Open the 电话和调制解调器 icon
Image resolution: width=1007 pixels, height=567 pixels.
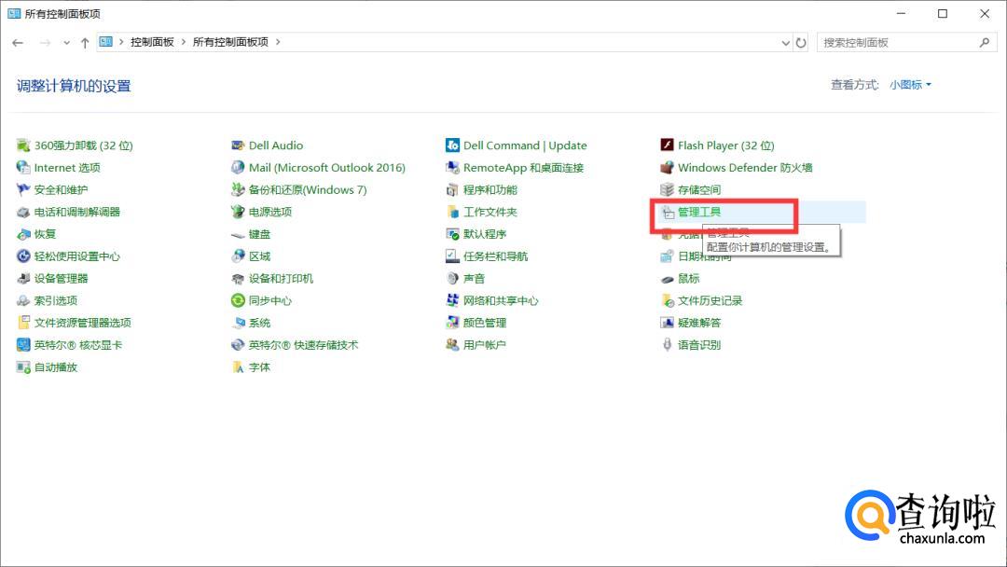[23, 212]
